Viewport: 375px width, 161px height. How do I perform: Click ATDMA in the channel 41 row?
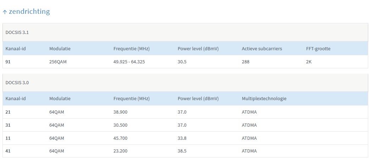coord(249,151)
